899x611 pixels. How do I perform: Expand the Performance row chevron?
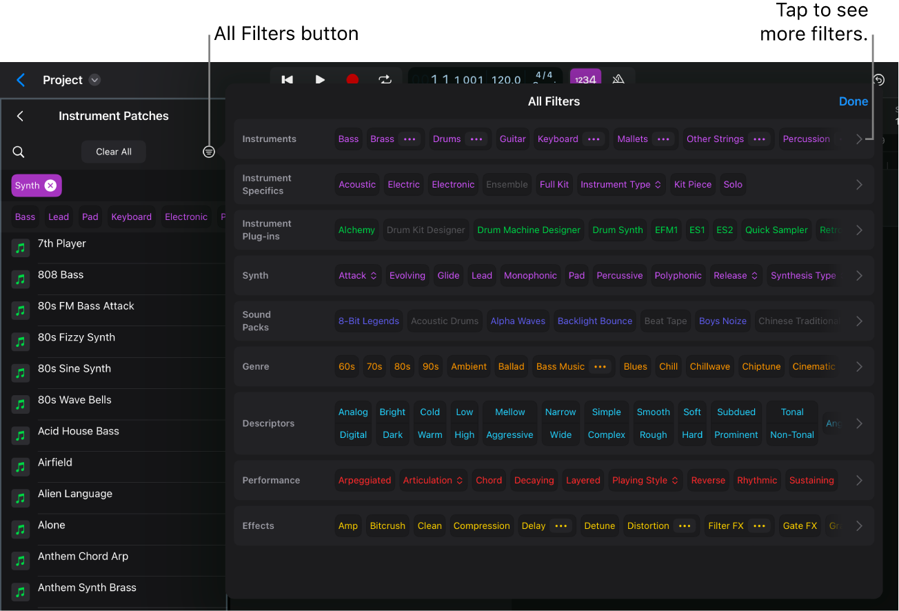click(x=859, y=481)
